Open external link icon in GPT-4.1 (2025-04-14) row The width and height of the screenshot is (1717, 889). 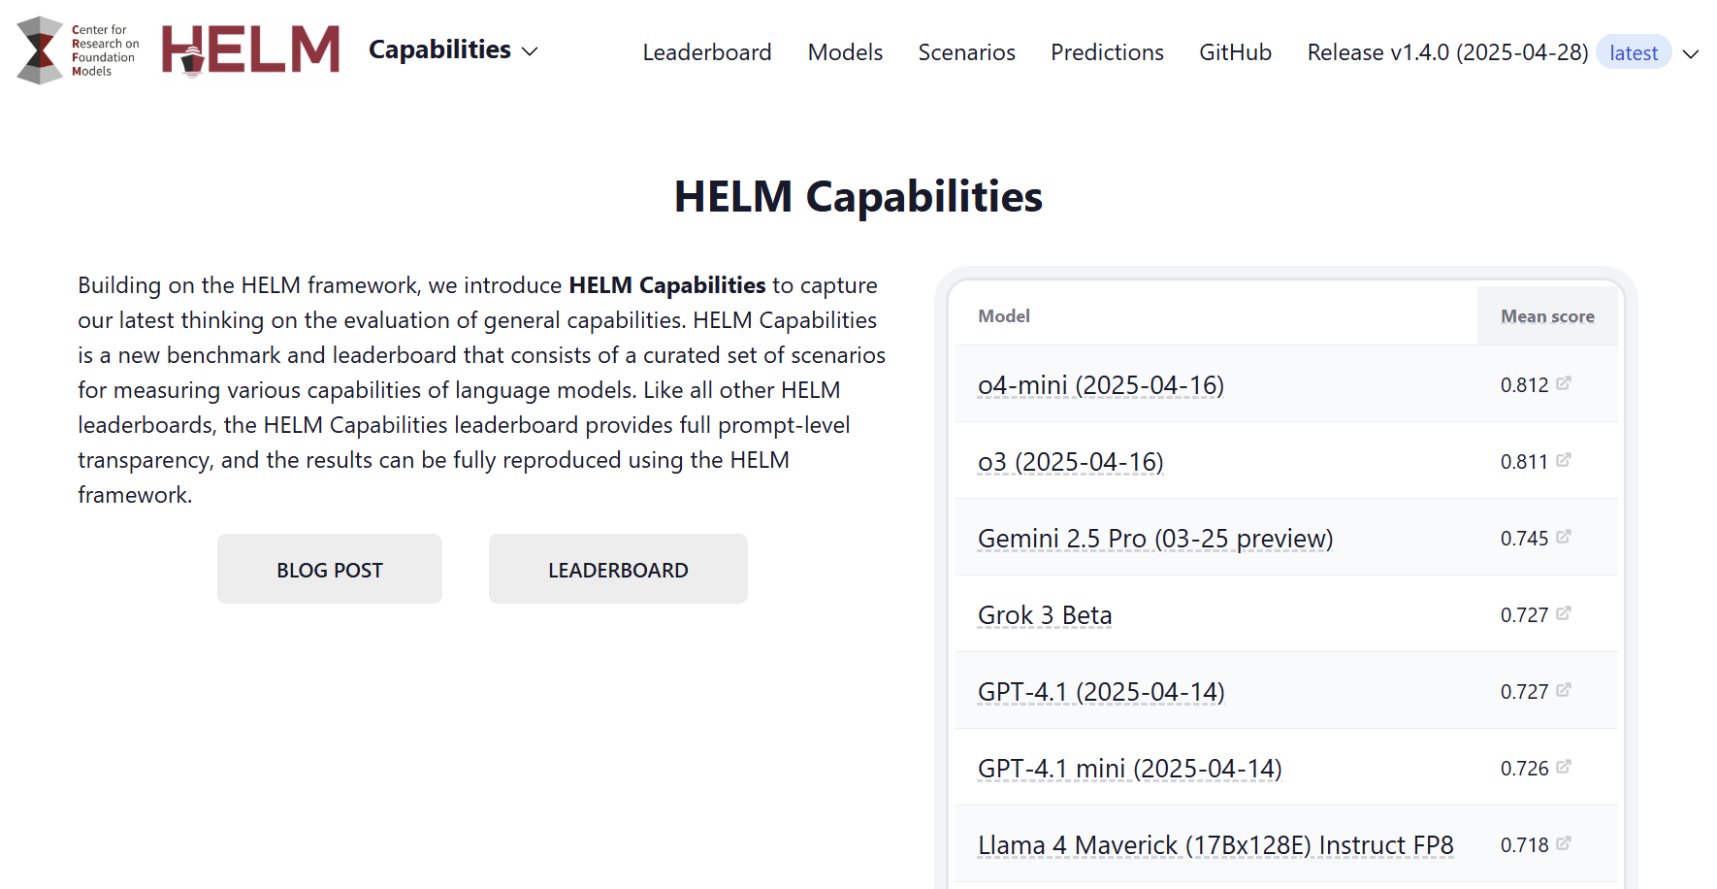pyautogui.click(x=1564, y=690)
